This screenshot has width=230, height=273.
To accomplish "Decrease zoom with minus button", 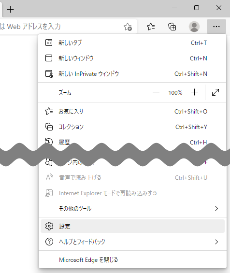I will click(x=156, y=92).
